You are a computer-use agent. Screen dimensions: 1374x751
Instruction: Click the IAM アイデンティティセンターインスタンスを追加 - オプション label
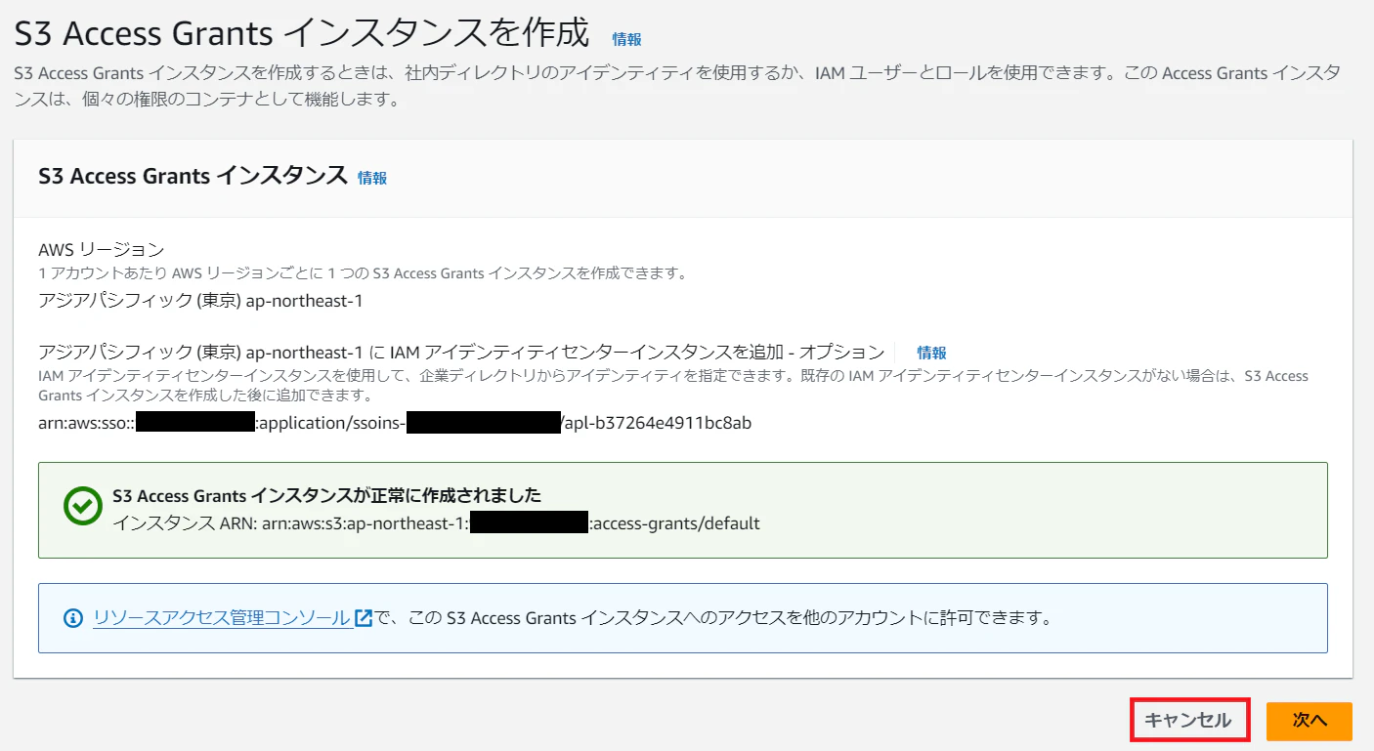coord(461,353)
